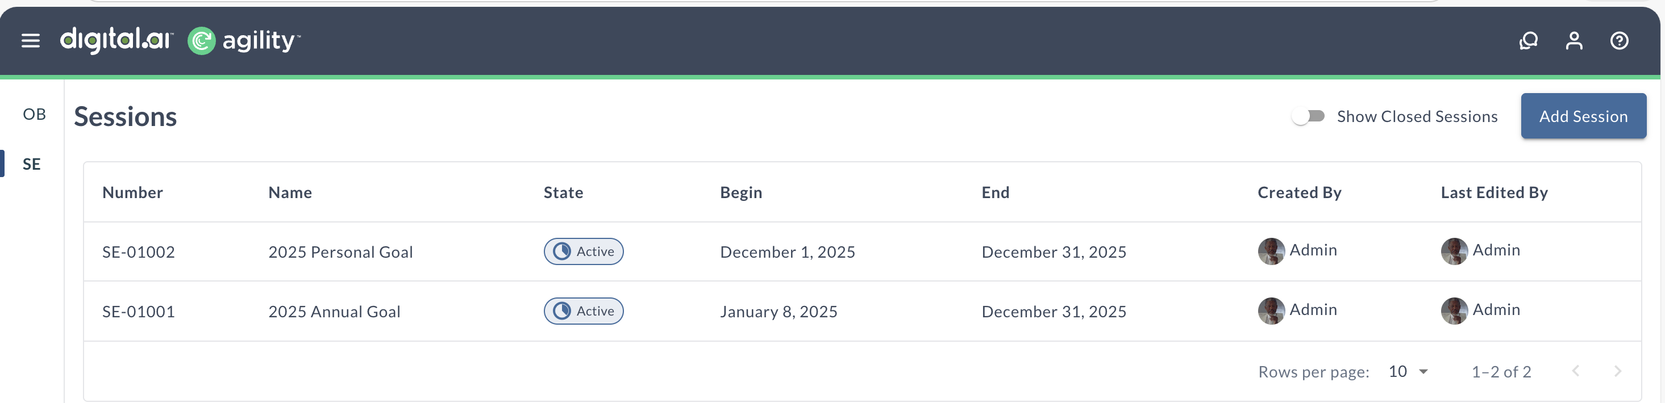
Task: Open session 2025 Annual Goal link
Action: (334, 311)
